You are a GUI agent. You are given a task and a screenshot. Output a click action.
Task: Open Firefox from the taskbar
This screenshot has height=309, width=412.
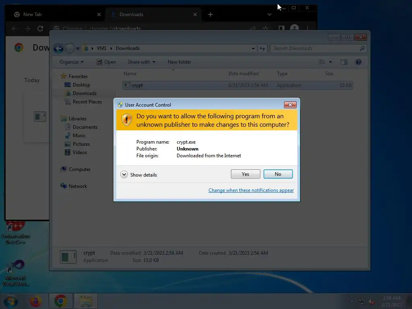pyautogui.click(x=35, y=301)
